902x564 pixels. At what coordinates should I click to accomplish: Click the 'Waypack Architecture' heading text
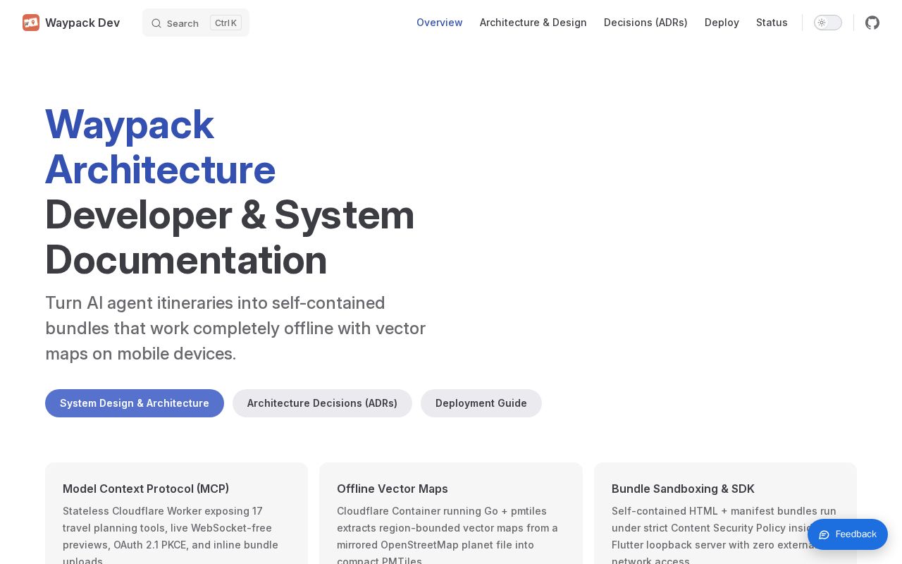[161, 147]
